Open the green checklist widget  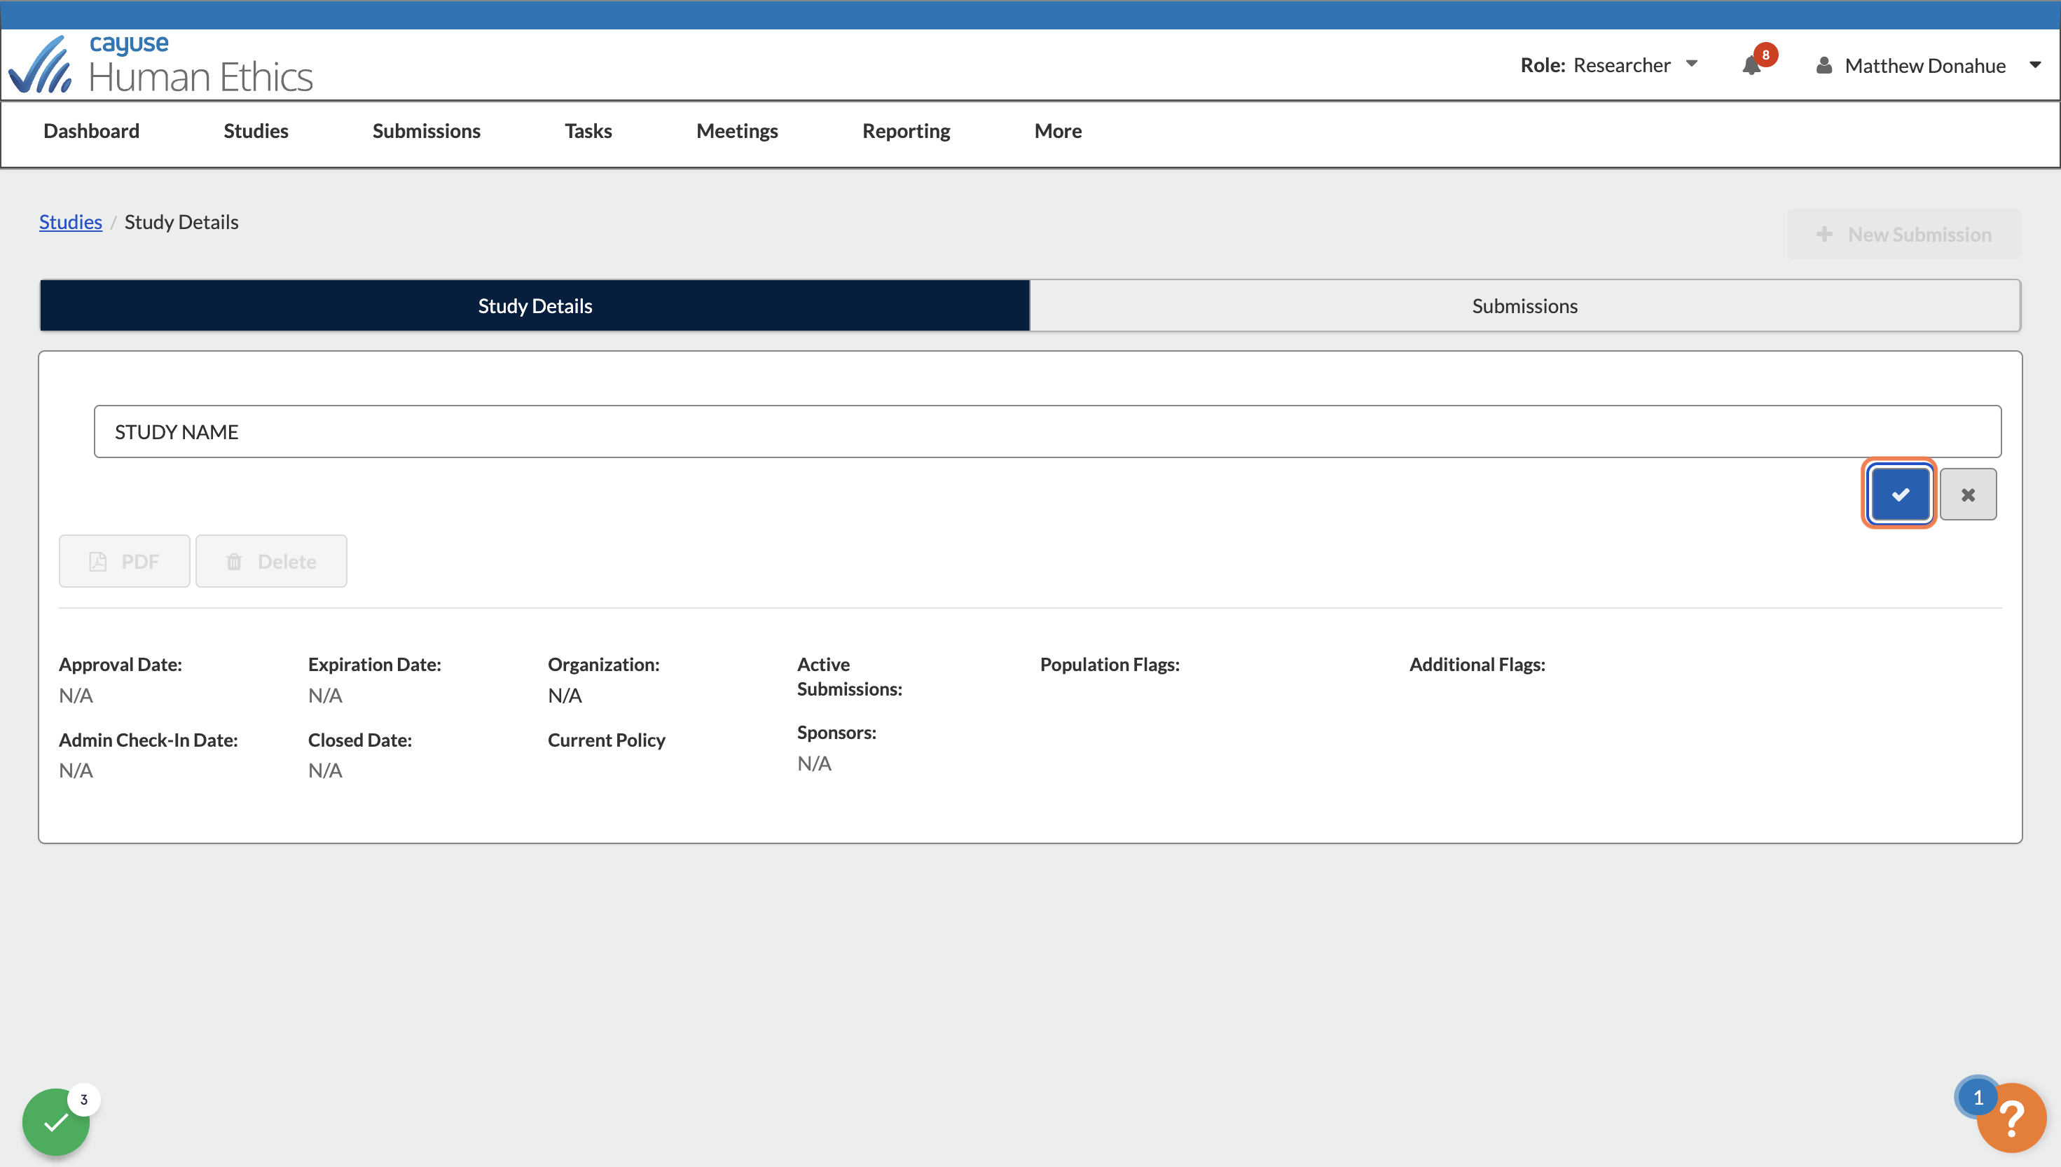point(56,1121)
